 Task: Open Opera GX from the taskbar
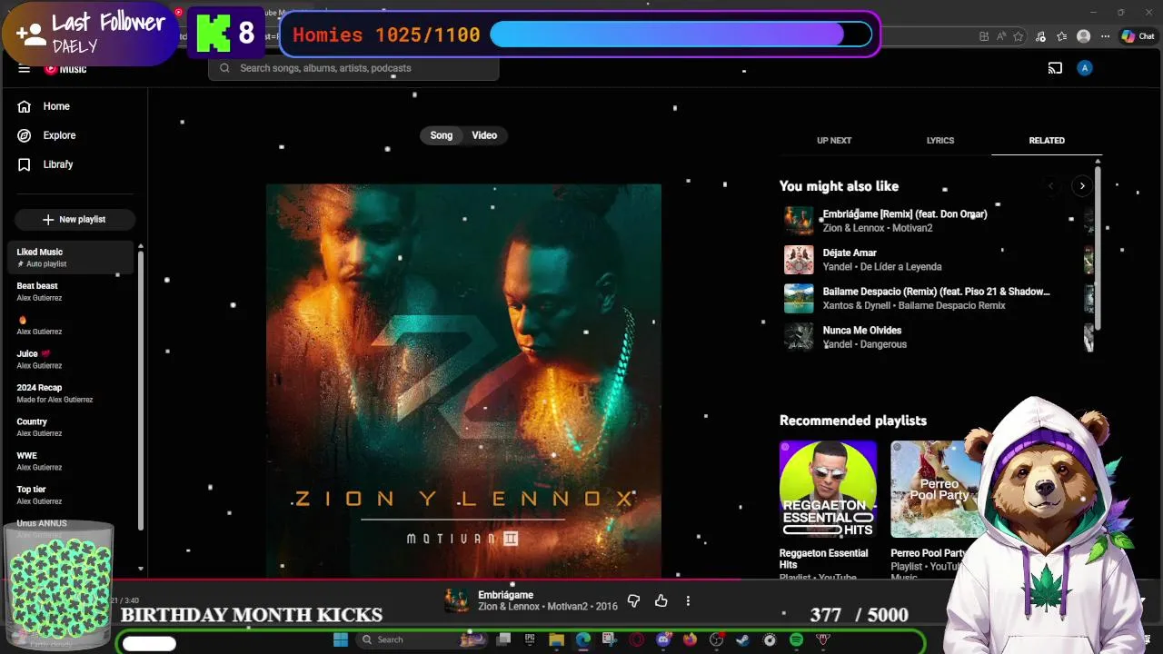pos(636,639)
